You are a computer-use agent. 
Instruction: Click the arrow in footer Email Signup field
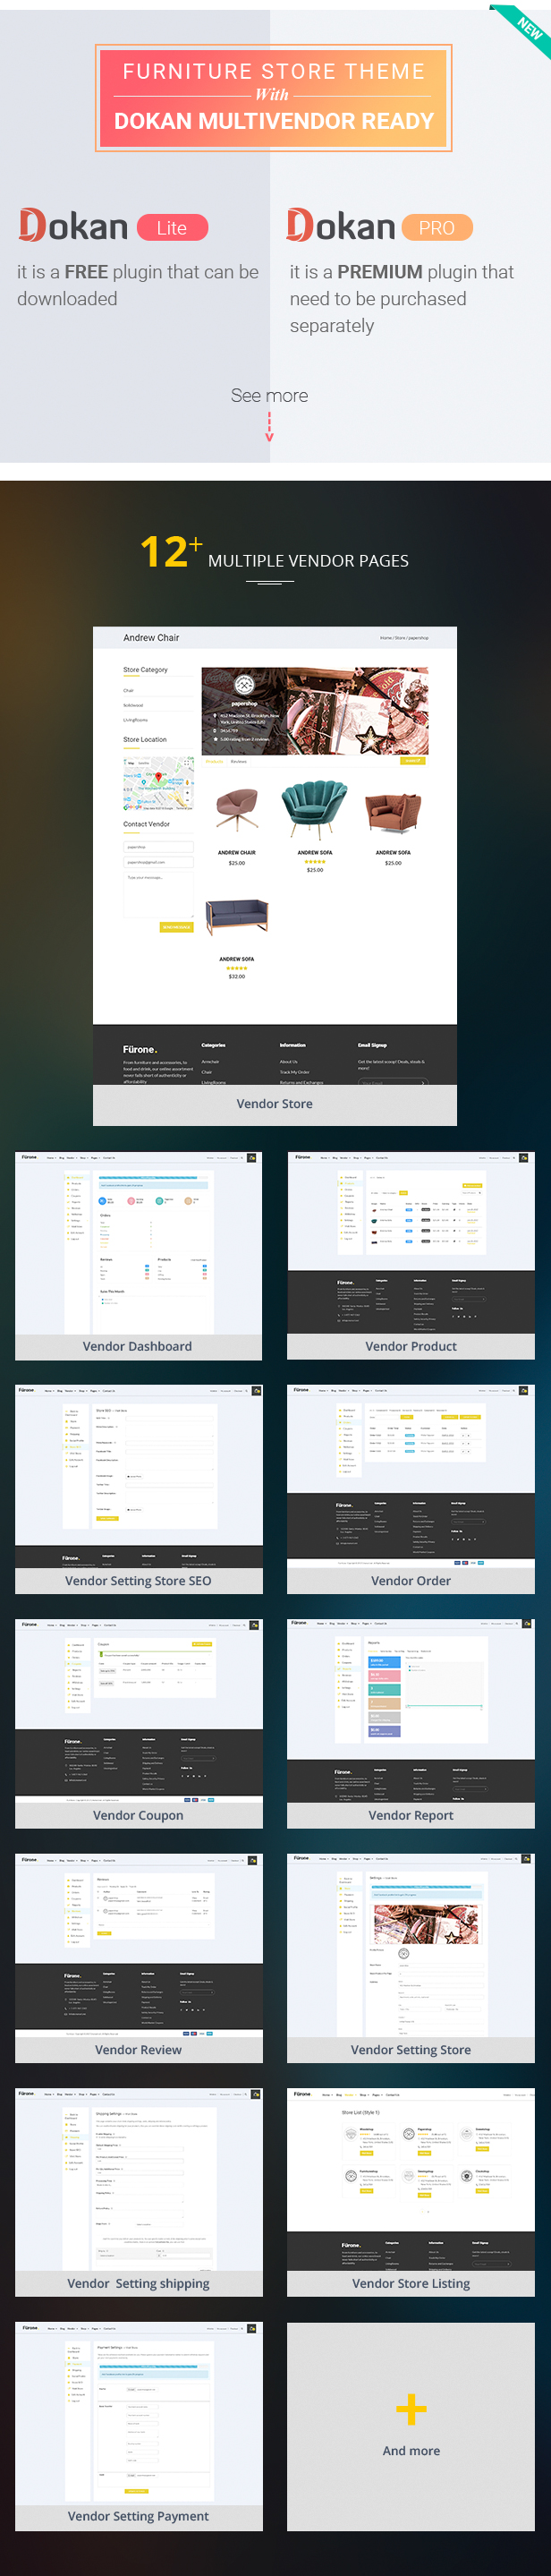coord(422,1082)
